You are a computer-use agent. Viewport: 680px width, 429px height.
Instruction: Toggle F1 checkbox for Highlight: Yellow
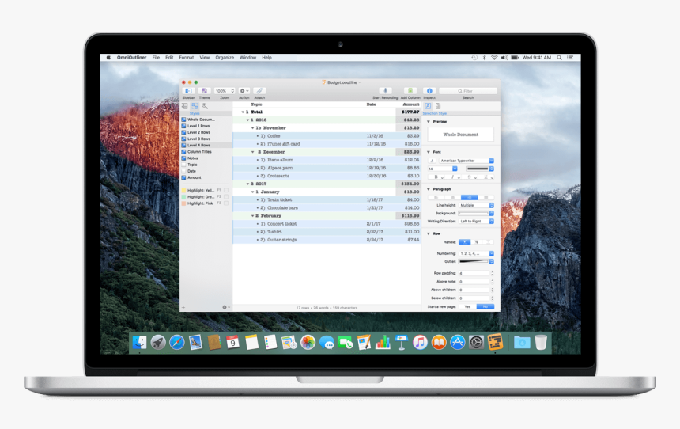click(226, 190)
